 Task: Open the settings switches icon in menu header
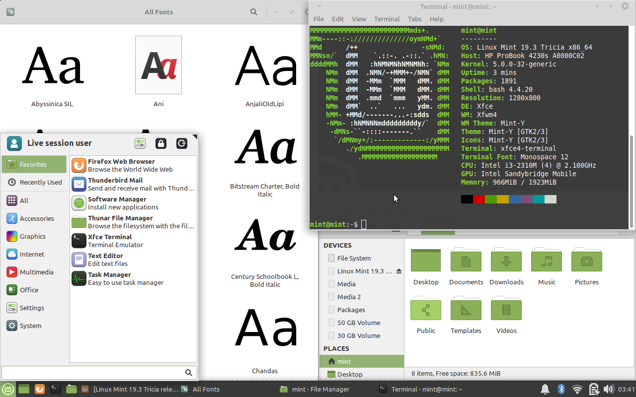click(140, 143)
